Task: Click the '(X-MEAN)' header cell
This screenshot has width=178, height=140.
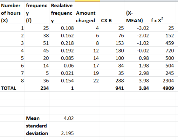Action: click(137, 13)
